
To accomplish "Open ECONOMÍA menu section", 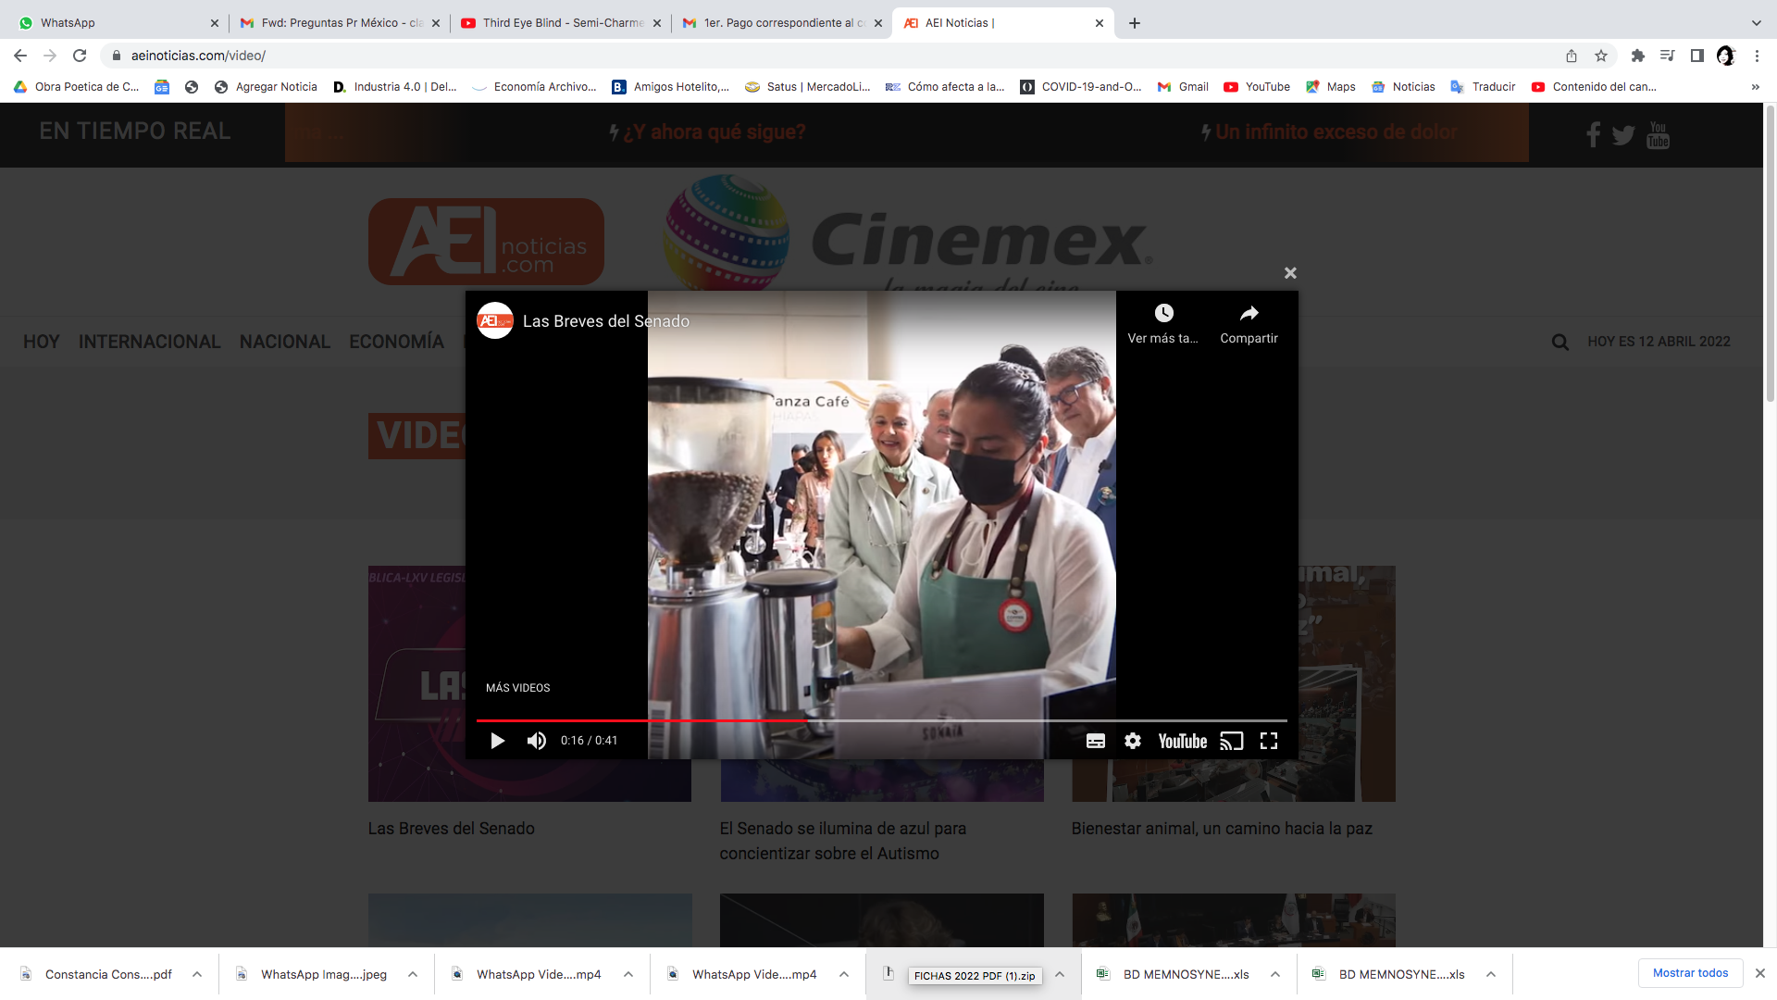I will (x=397, y=342).
